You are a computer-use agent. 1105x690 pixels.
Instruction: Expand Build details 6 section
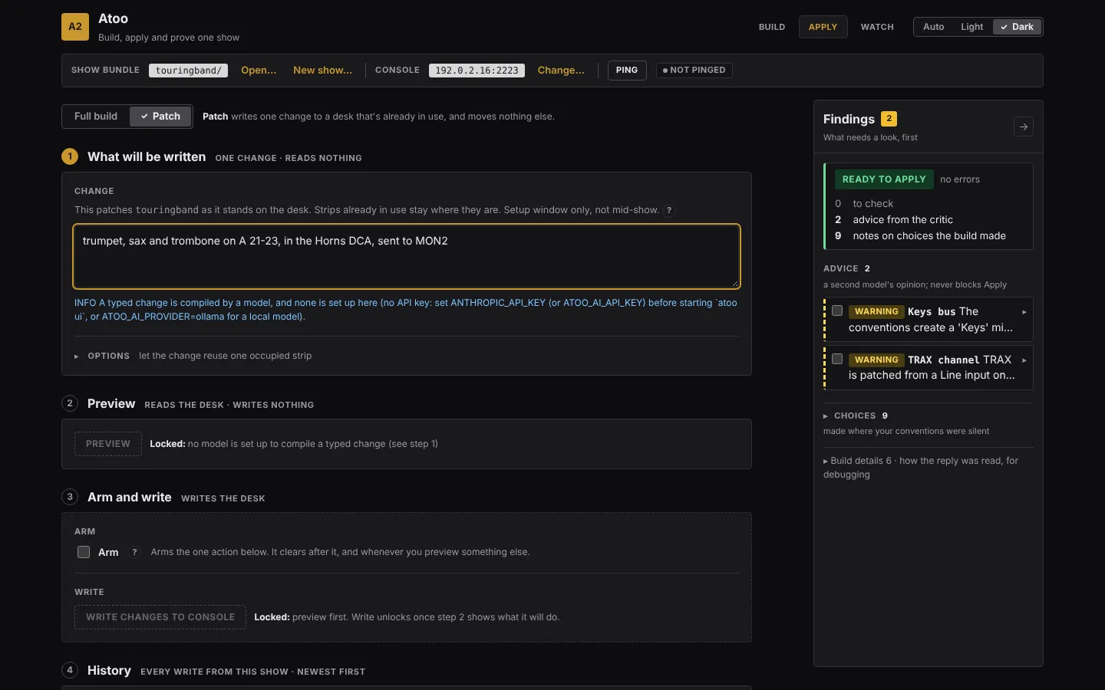pos(921,468)
